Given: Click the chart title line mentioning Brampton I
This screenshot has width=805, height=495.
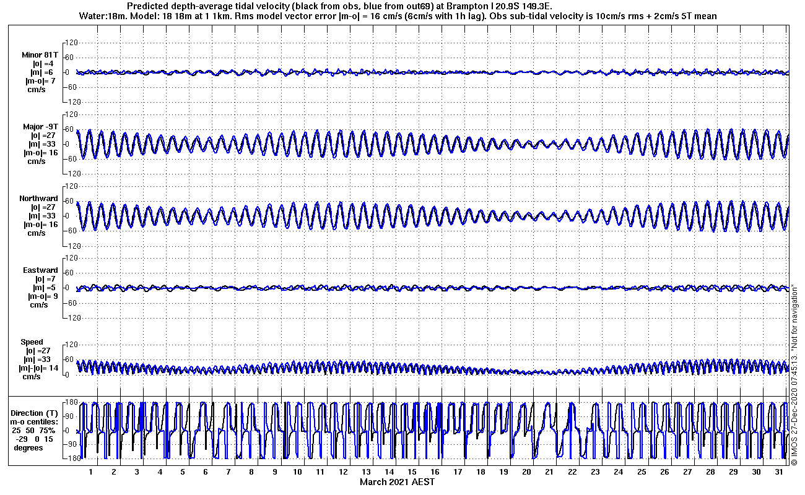Looking at the screenshot, I should [x=339, y=6].
